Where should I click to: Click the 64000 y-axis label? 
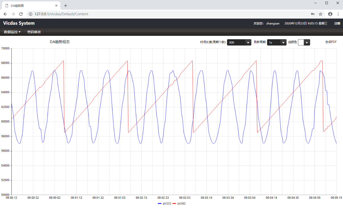[6, 92]
